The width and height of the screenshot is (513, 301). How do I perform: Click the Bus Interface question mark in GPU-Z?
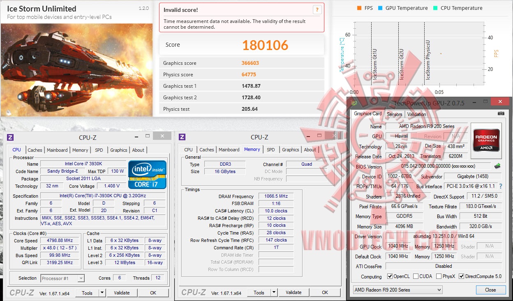(x=501, y=186)
